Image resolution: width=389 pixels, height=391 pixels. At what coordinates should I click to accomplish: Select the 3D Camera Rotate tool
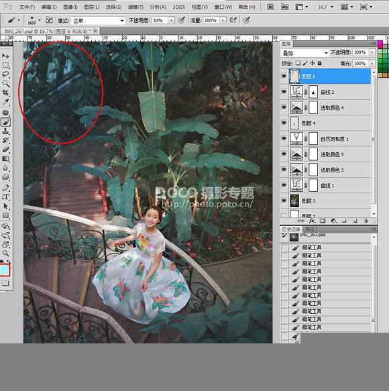pyautogui.click(x=5, y=235)
